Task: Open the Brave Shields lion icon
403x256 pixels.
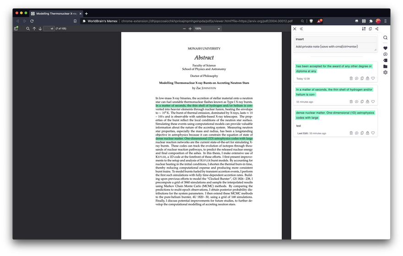Action: (x=311, y=21)
